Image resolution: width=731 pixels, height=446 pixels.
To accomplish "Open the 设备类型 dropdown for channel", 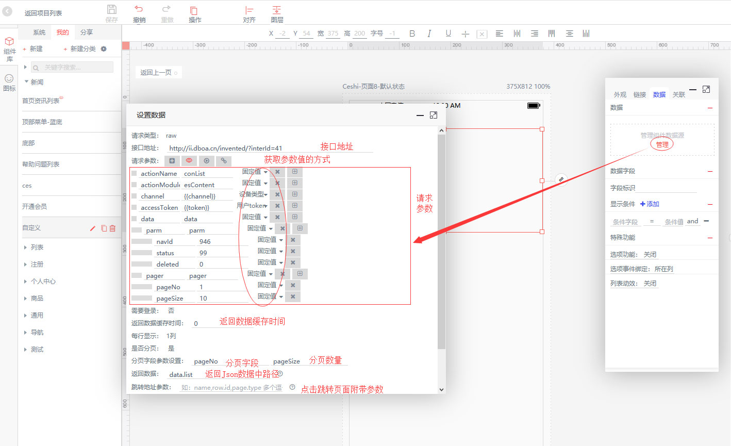I will (253, 194).
